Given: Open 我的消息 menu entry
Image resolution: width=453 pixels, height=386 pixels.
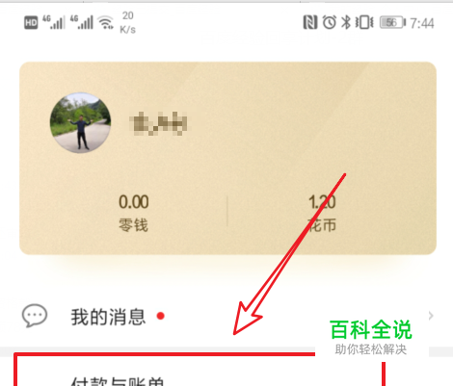Looking at the screenshot, I should click(x=226, y=316).
